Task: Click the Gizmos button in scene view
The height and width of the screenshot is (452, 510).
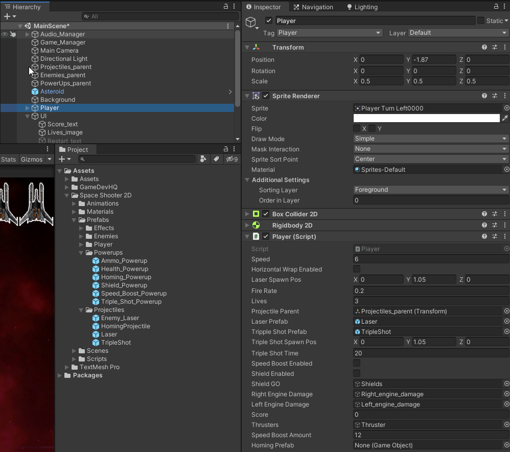Action: (32, 160)
